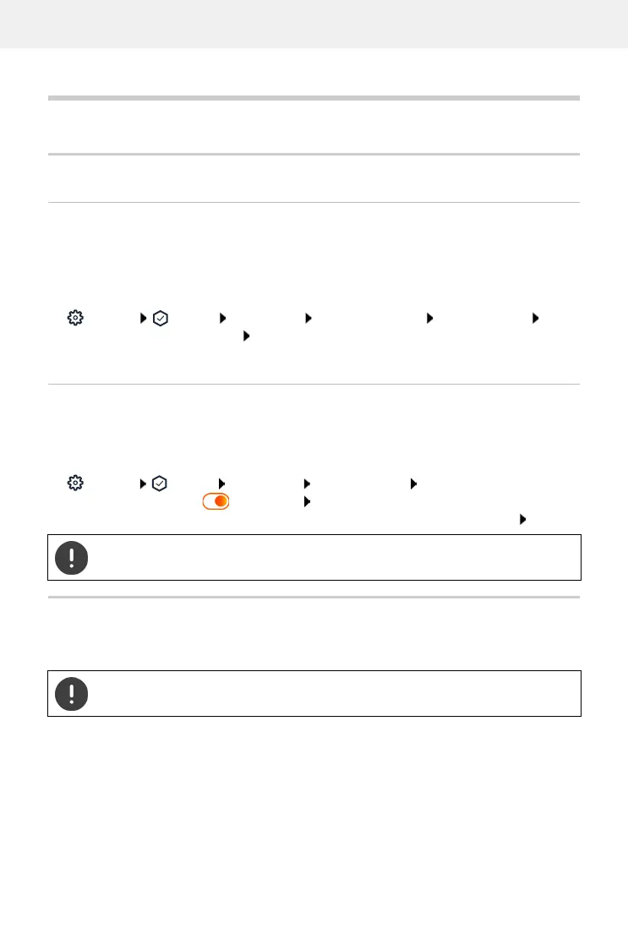Viewport: 628px width, 934px height.
Task: Click the arrow right after the lower hexagon icon
Action: point(222,483)
